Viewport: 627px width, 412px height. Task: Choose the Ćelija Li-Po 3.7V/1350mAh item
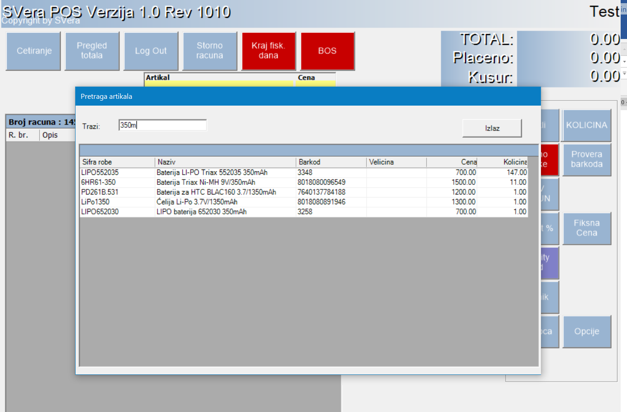point(197,202)
